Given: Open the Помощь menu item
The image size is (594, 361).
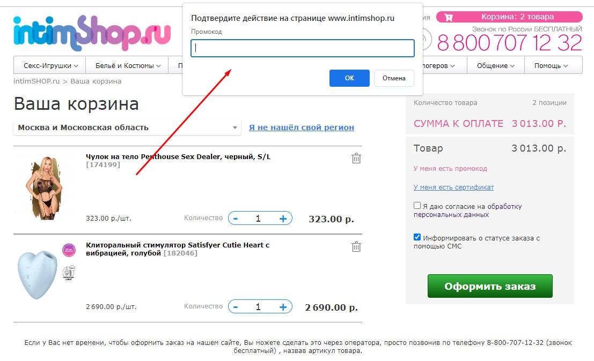Looking at the screenshot, I should [x=553, y=65].
